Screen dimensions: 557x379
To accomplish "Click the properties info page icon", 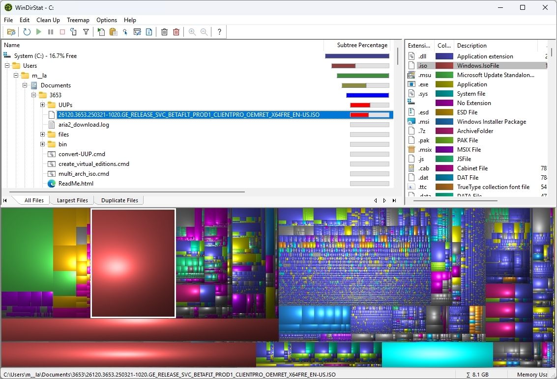I will [x=149, y=32].
